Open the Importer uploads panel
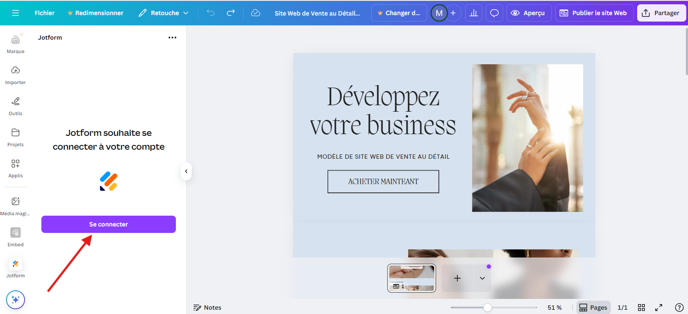 tap(16, 75)
